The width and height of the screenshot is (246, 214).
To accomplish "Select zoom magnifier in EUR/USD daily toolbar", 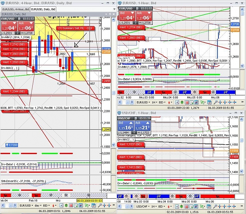I will click(x=99, y=205).
